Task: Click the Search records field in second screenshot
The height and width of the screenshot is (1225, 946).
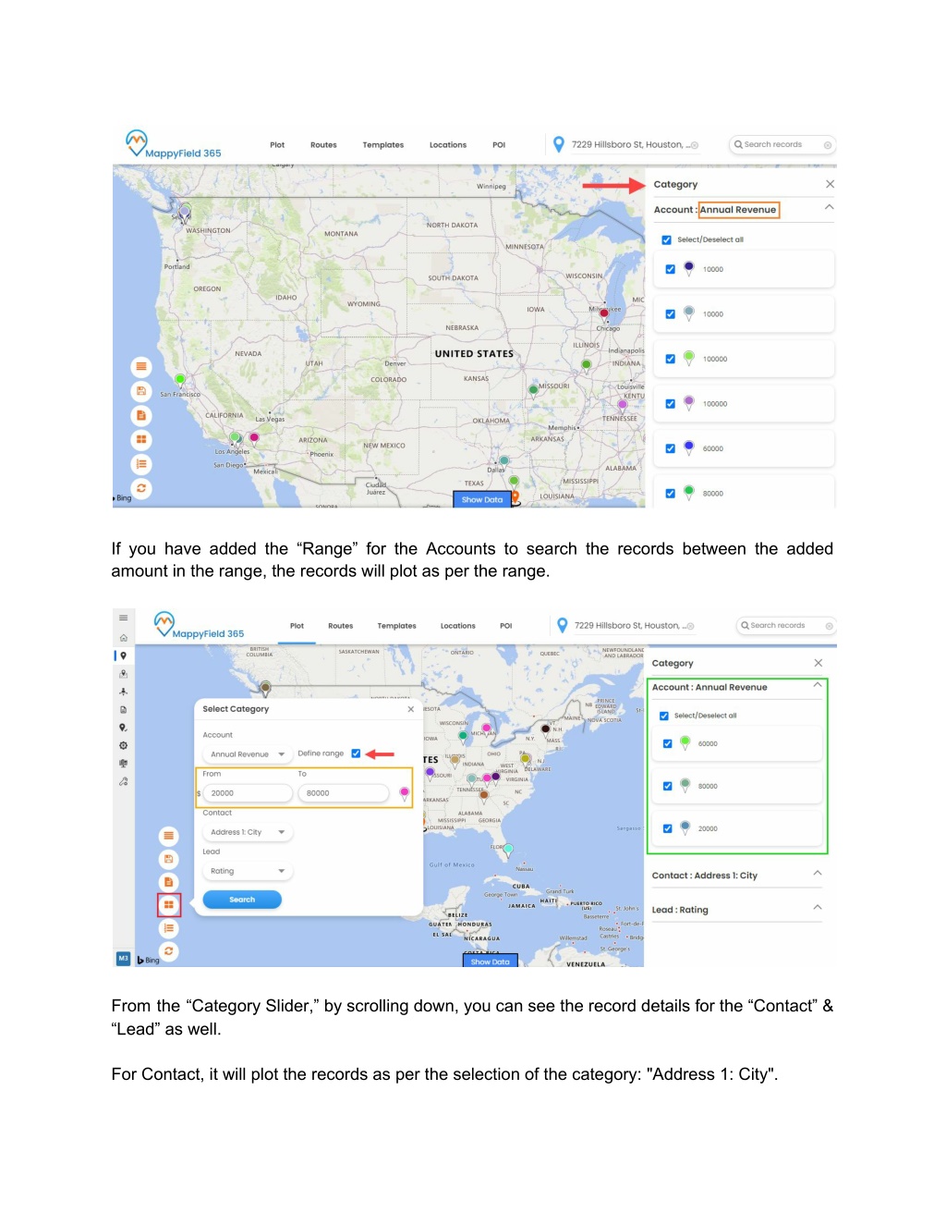Action: [x=786, y=626]
